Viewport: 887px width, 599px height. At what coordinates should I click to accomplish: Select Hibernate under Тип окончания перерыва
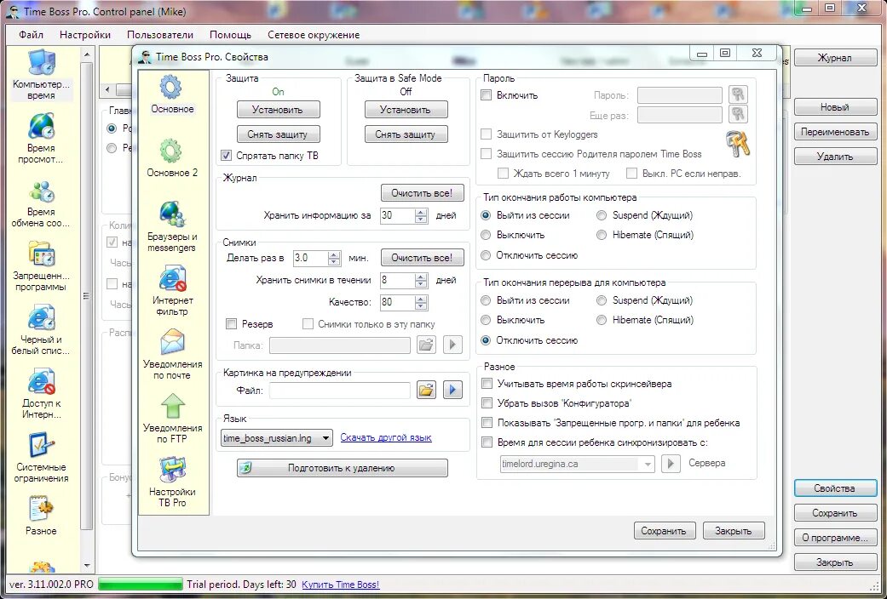pyautogui.click(x=602, y=320)
